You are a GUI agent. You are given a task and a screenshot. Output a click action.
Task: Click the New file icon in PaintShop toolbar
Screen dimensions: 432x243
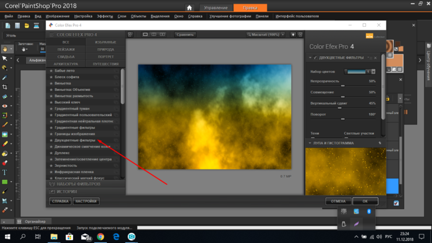[7, 25]
